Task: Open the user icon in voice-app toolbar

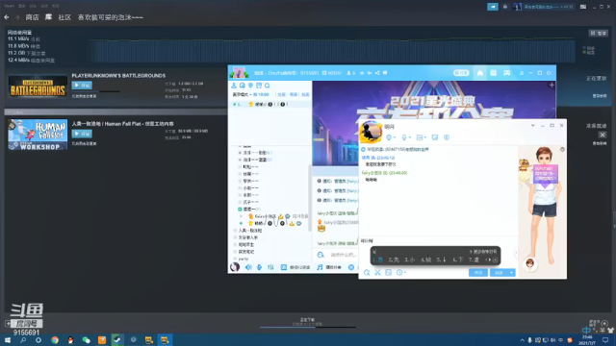Action: 234,86
